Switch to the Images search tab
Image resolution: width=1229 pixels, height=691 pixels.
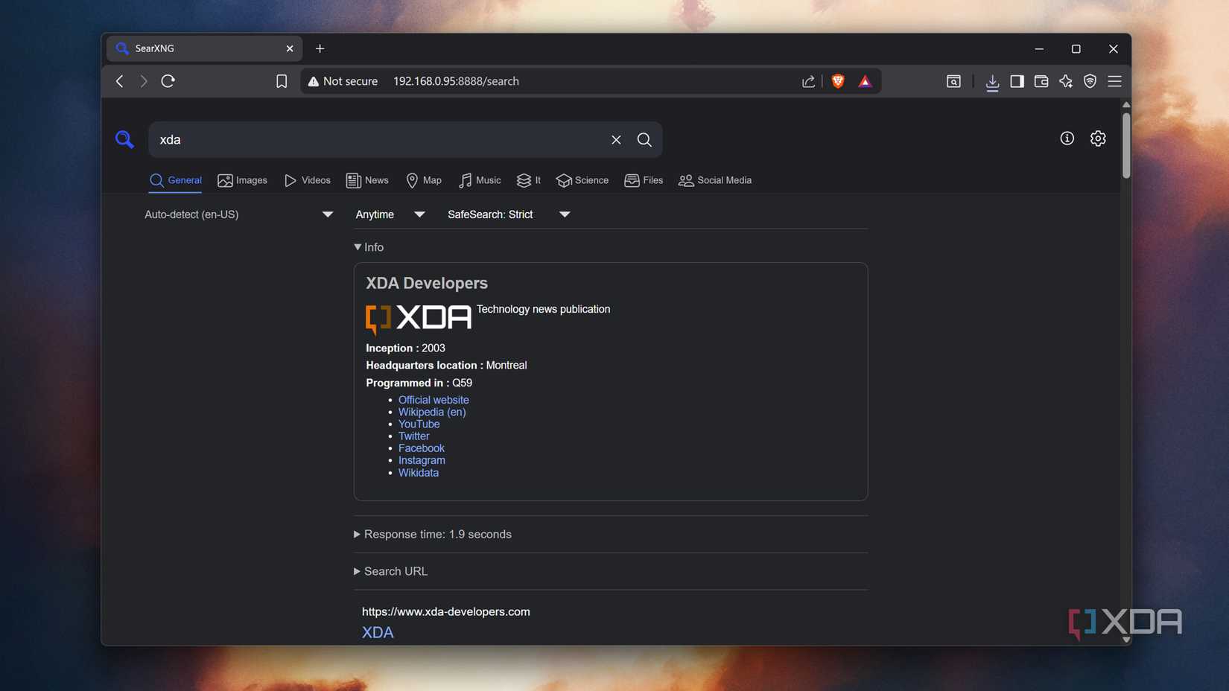coord(242,180)
